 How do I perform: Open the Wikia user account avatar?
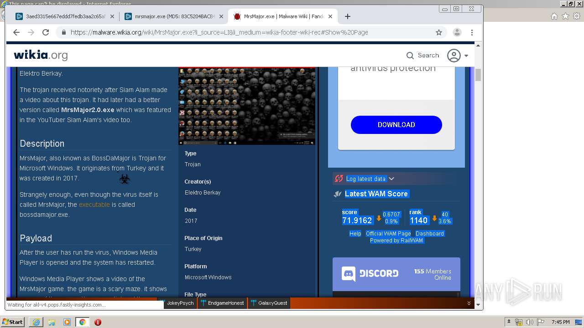click(x=454, y=56)
